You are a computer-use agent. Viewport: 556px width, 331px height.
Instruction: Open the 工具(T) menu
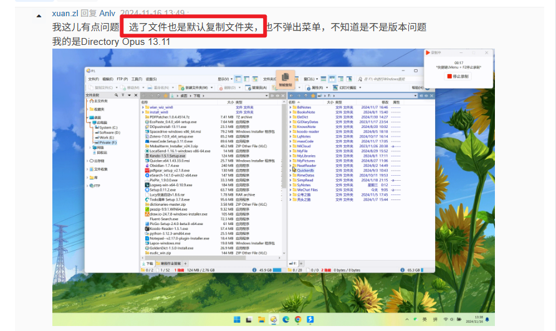pyautogui.click(x=137, y=79)
